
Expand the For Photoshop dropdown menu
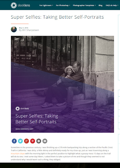click(x=63, y=5)
